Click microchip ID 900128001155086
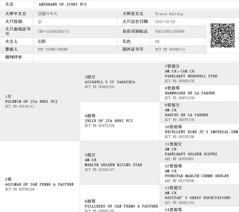Image resolution: width=239 pixels, height=212 pixels. [170, 31]
